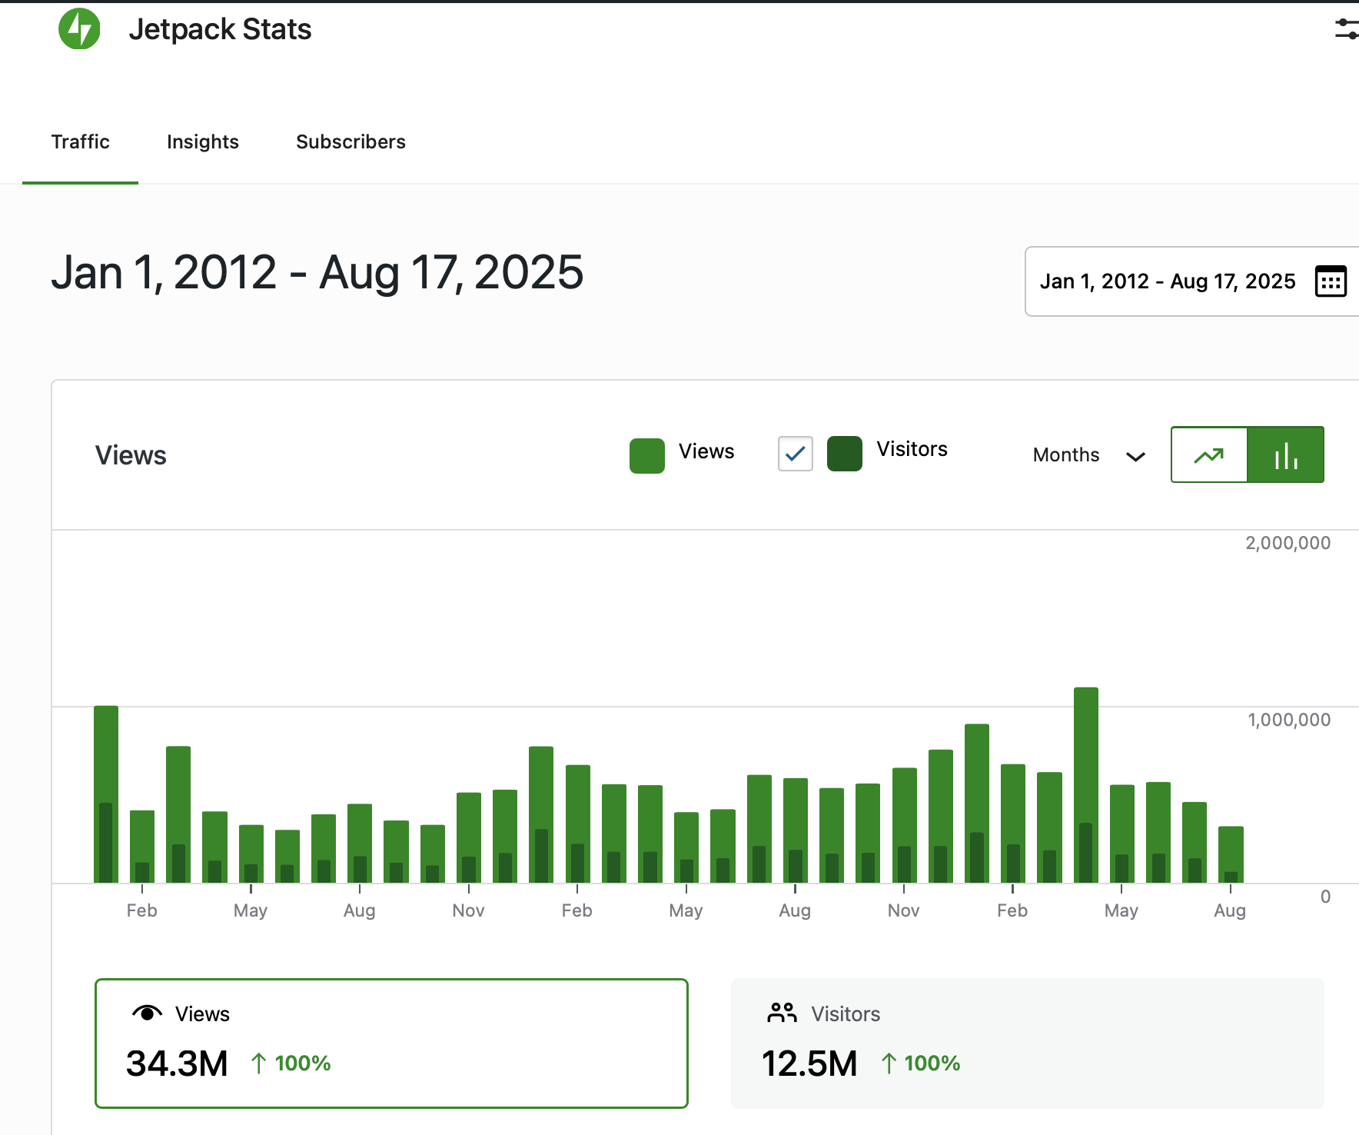This screenshot has height=1135, width=1359.
Task: Select the Visitors 12.5M summary card
Action: 1027,1043
